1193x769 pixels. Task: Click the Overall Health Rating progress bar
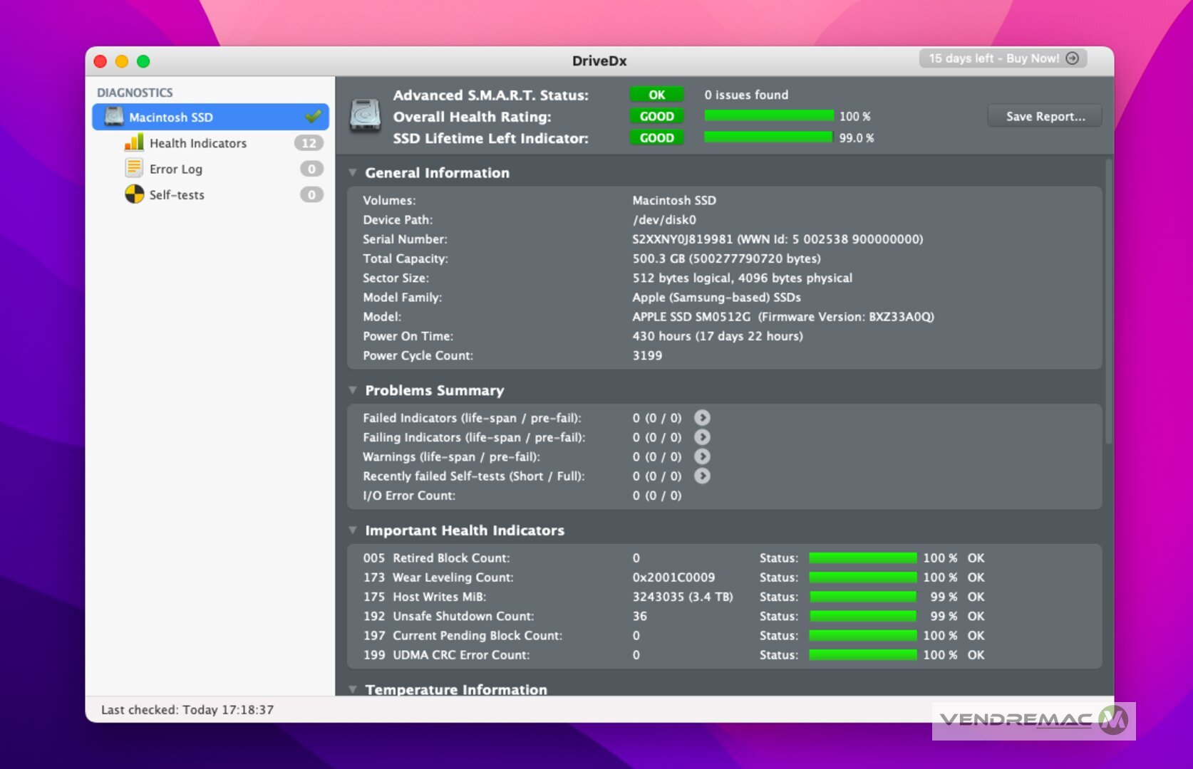point(768,116)
